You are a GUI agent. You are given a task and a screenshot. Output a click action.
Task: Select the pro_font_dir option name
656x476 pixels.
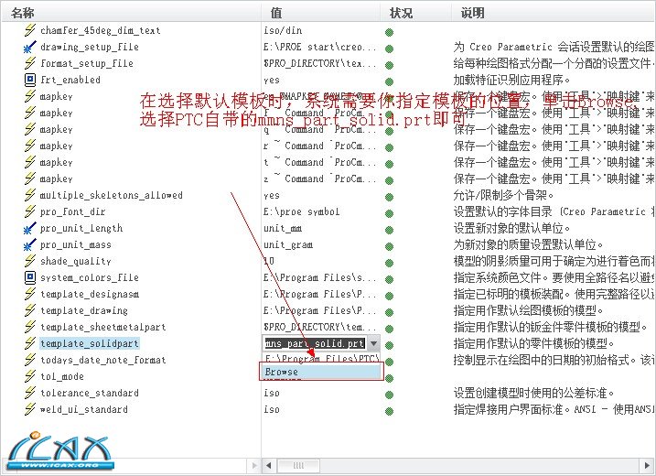point(72,211)
